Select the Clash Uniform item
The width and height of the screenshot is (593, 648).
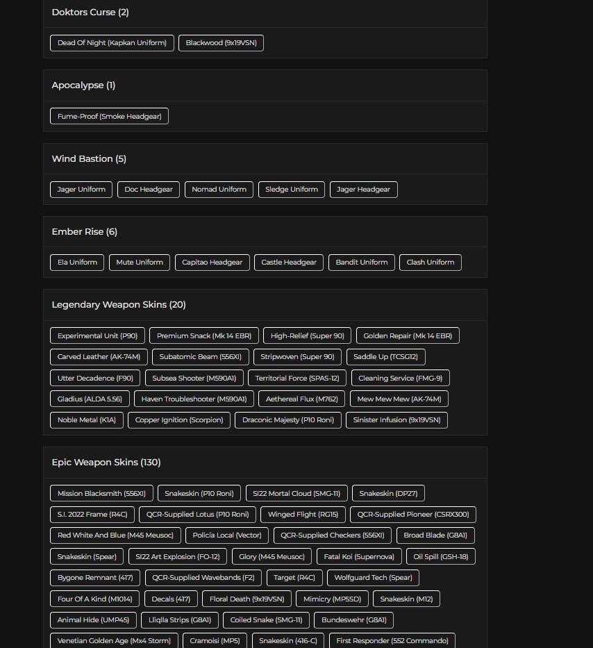pos(430,263)
